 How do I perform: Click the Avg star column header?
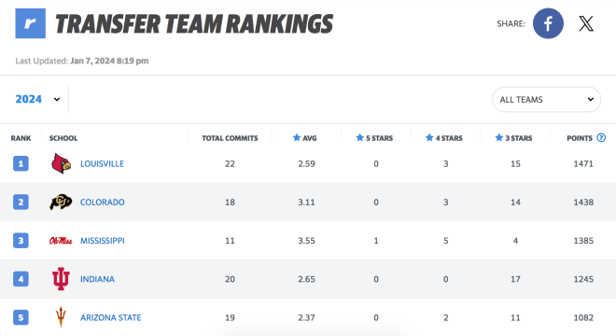[x=305, y=138]
